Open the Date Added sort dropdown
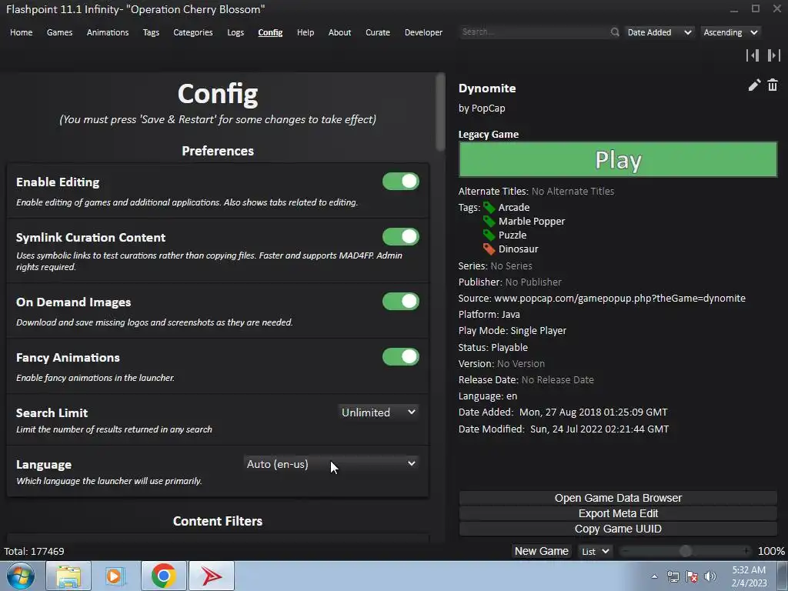Viewport: 788px width, 591px height. pos(659,32)
